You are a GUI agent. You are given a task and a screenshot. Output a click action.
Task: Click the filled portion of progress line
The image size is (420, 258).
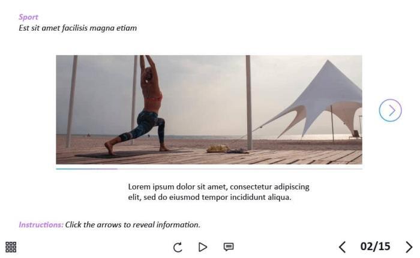point(87,169)
